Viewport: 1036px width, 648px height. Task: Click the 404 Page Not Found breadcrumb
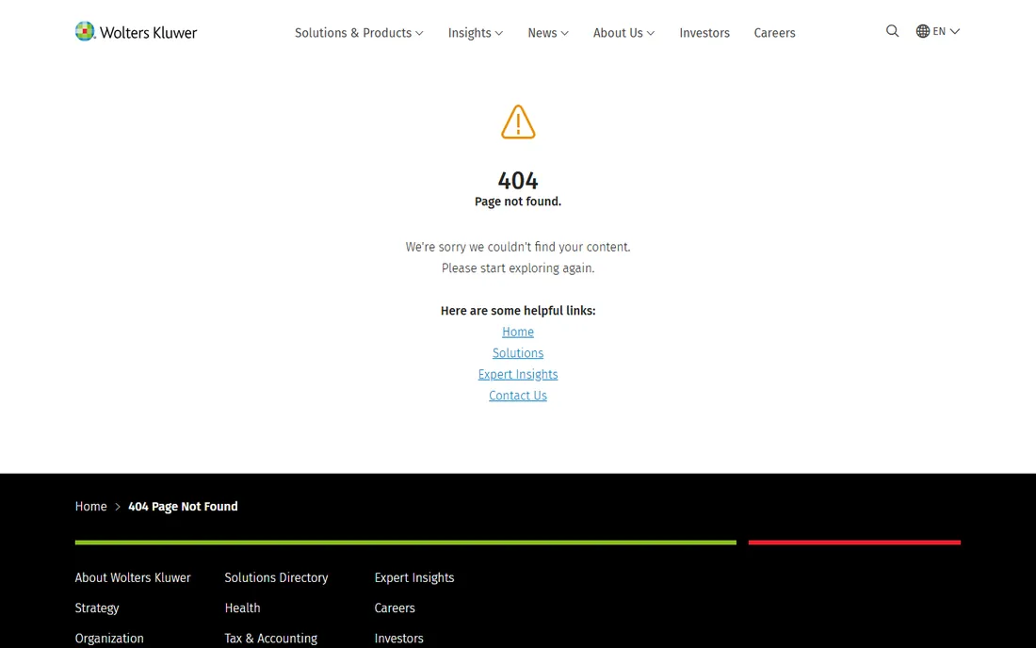click(x=183, y=507)
